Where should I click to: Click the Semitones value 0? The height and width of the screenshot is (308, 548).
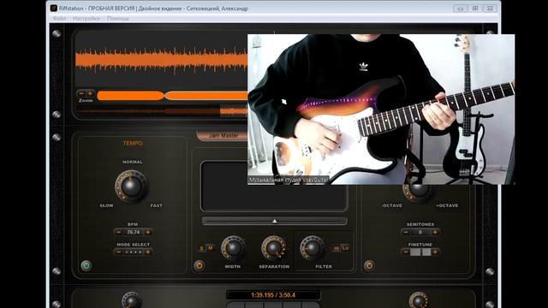420,232
